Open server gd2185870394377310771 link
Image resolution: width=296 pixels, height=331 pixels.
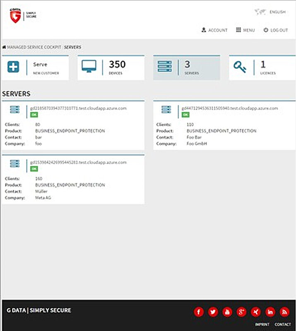coord(78,108)
